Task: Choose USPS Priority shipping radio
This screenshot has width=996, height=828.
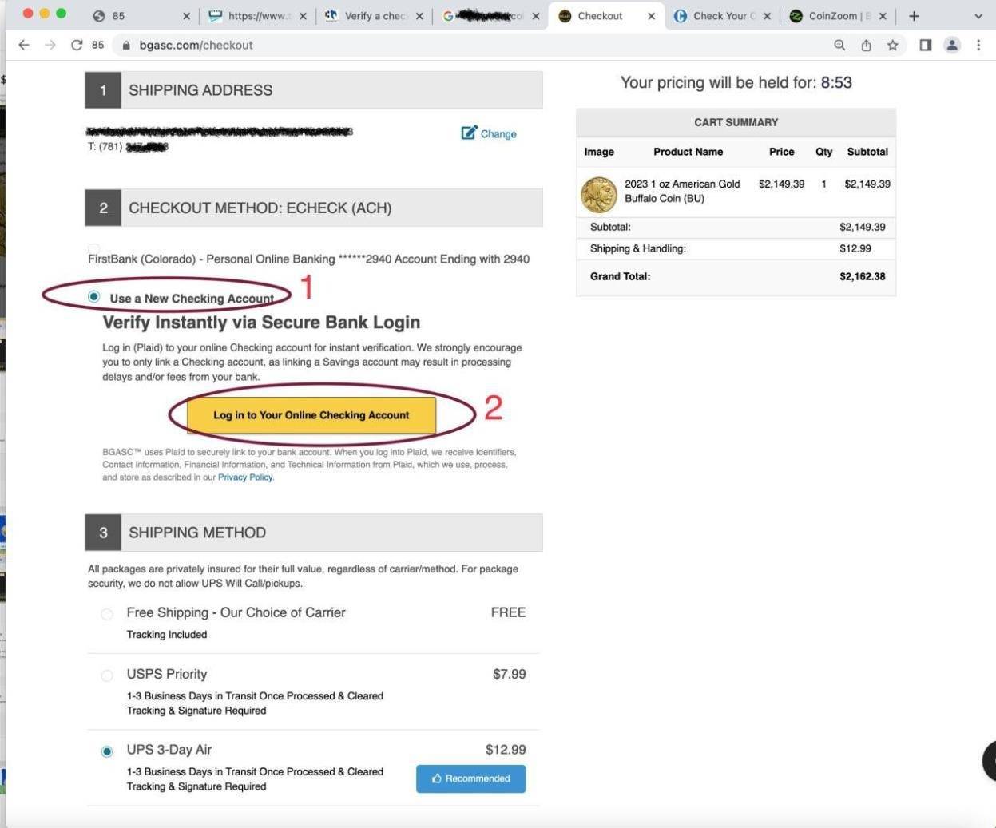Action: [107, 675]
